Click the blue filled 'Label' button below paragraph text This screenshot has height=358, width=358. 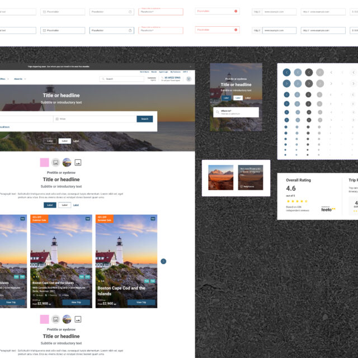coord(50,205)
